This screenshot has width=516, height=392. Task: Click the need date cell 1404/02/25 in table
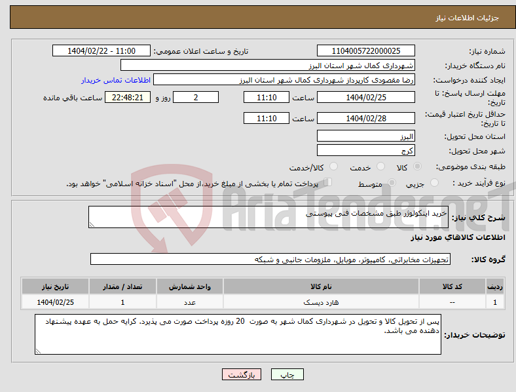coord(55,302)
